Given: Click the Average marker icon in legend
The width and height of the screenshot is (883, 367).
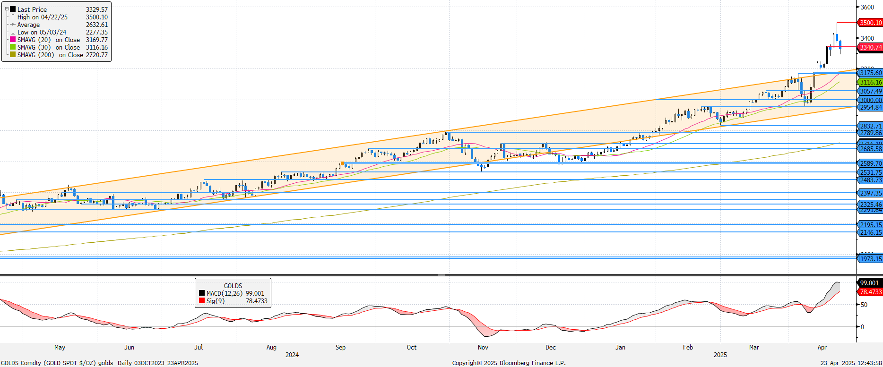Looking at the screenshot, I should [13, 25].
